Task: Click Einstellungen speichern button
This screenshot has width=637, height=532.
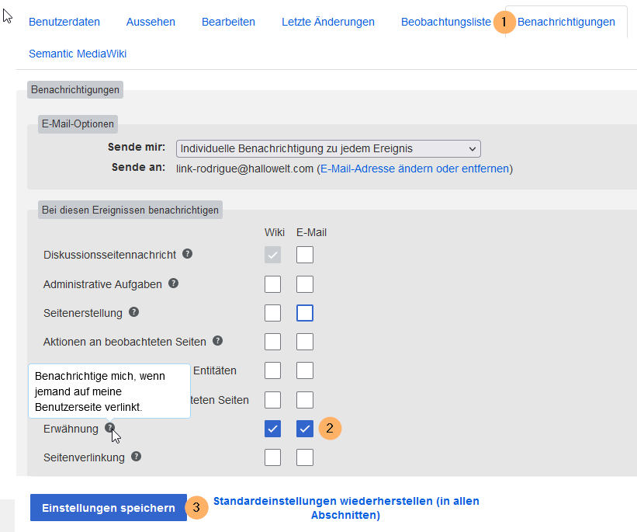Action: [109, 508]
